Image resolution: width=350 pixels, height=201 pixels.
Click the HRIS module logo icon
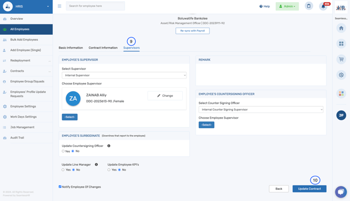click(x=7, y=6)
